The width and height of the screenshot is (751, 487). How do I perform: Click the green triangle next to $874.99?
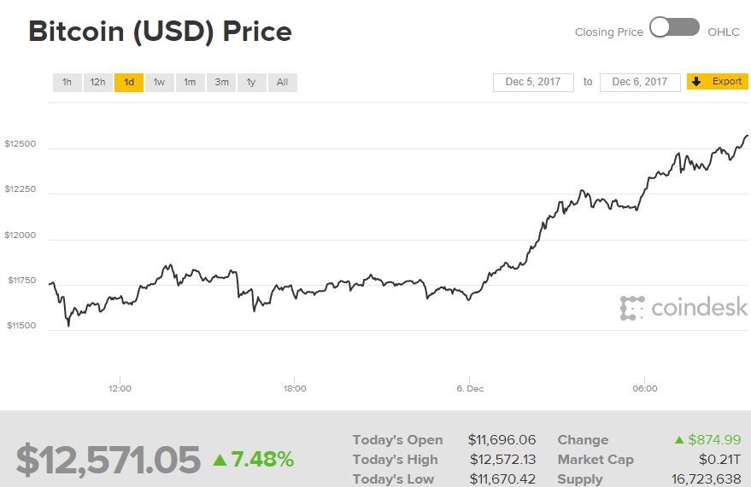point(679,440)
